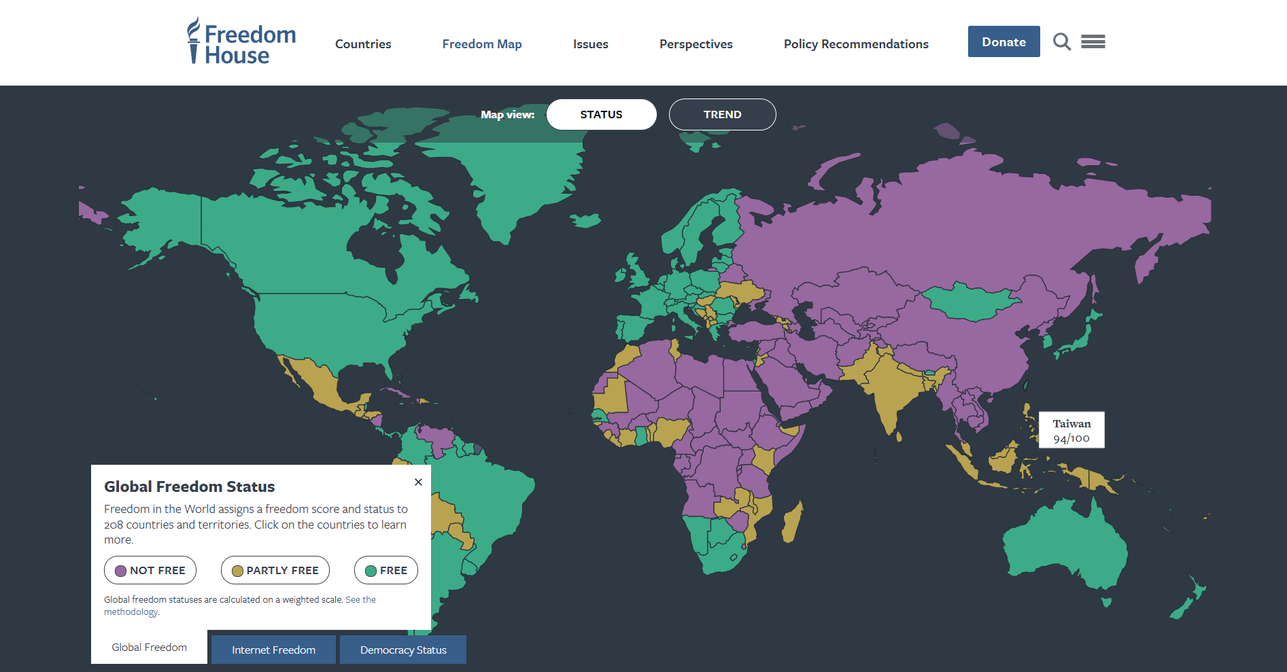This screenshot has width=1287, height=672.
Task: Select the Global Freedom tab
Action: pos(150,648)
